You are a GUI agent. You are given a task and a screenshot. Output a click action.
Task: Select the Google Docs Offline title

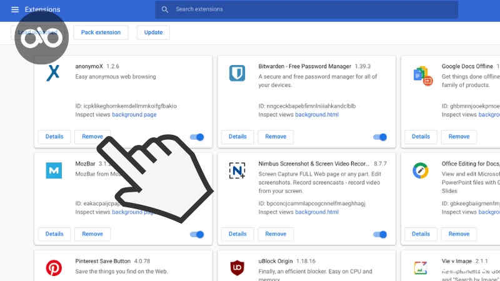(467, 66)
